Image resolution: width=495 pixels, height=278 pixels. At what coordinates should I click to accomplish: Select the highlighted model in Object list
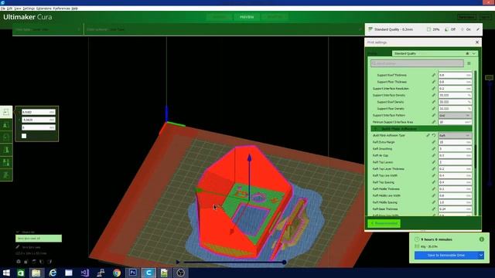[x=39, y=239]
